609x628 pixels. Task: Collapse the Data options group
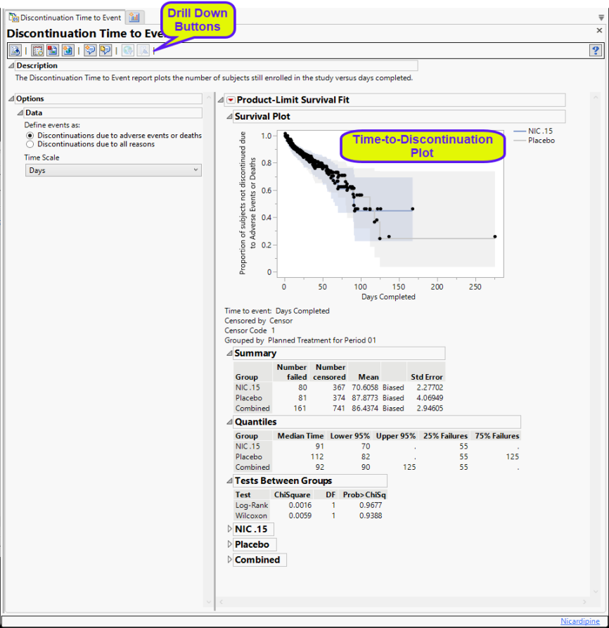click(x=20, y=113)
